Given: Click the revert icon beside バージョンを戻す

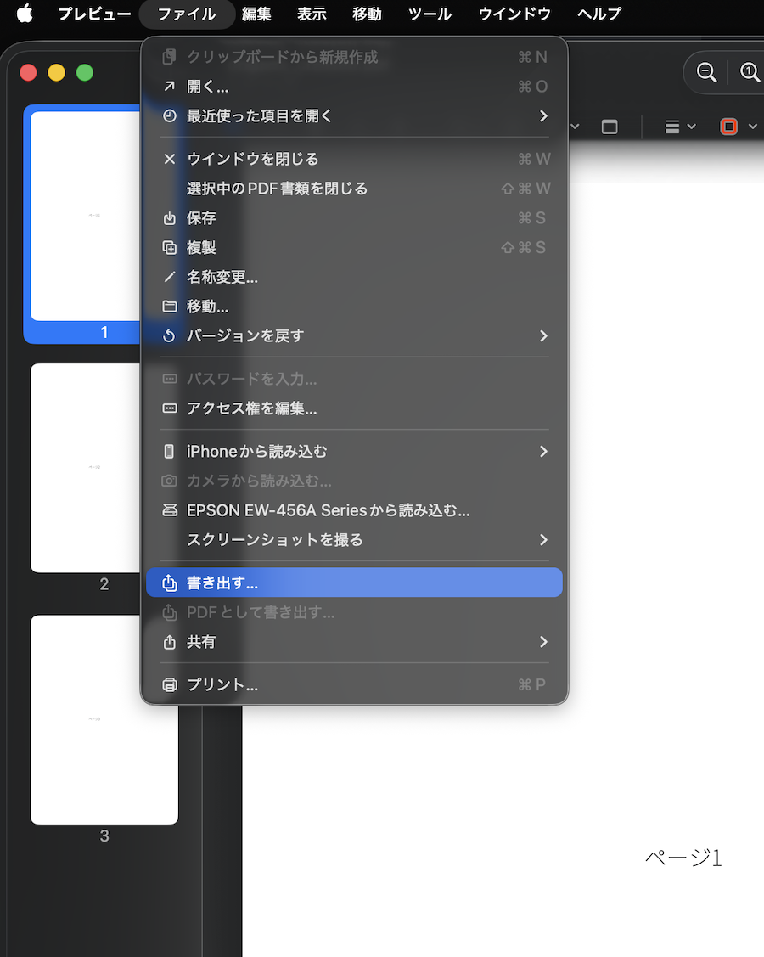Looking at the screenshot, I should click(170, 335).
